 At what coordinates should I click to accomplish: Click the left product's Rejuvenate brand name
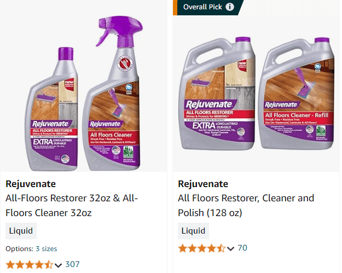tap(31, 184)
